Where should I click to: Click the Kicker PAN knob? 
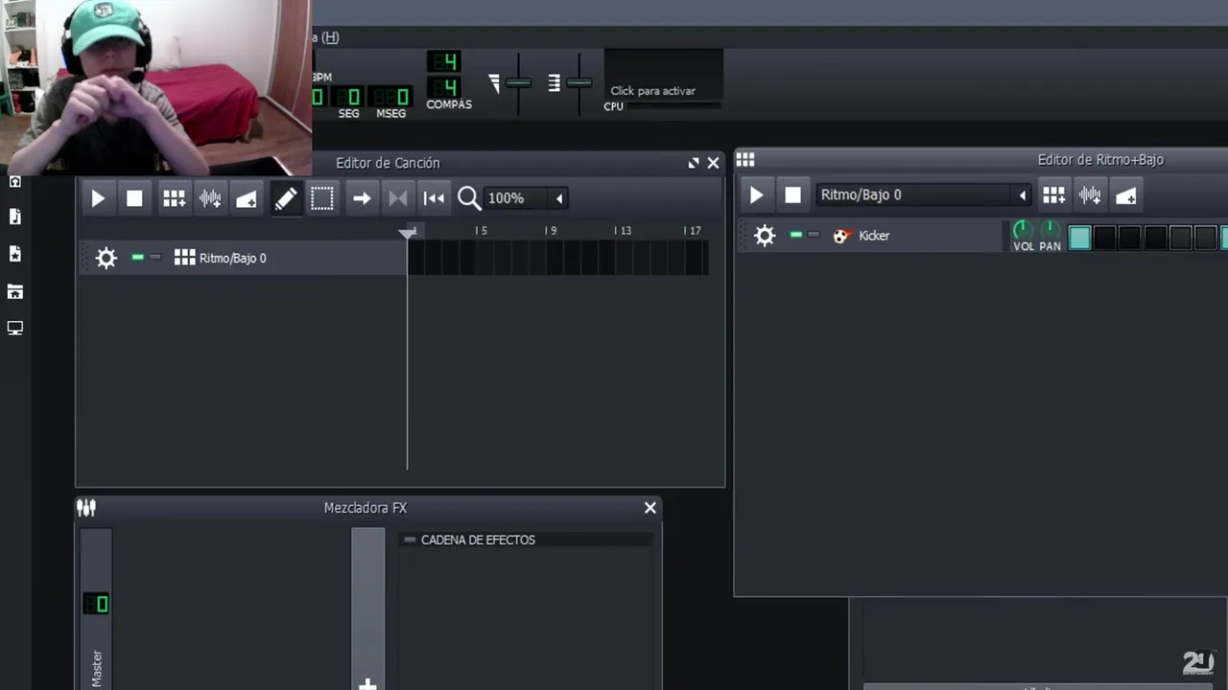[1051, 231]
